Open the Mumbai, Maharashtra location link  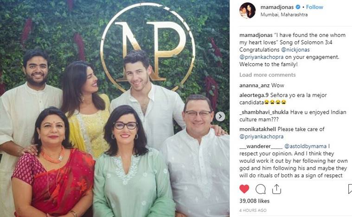(284, 14)
